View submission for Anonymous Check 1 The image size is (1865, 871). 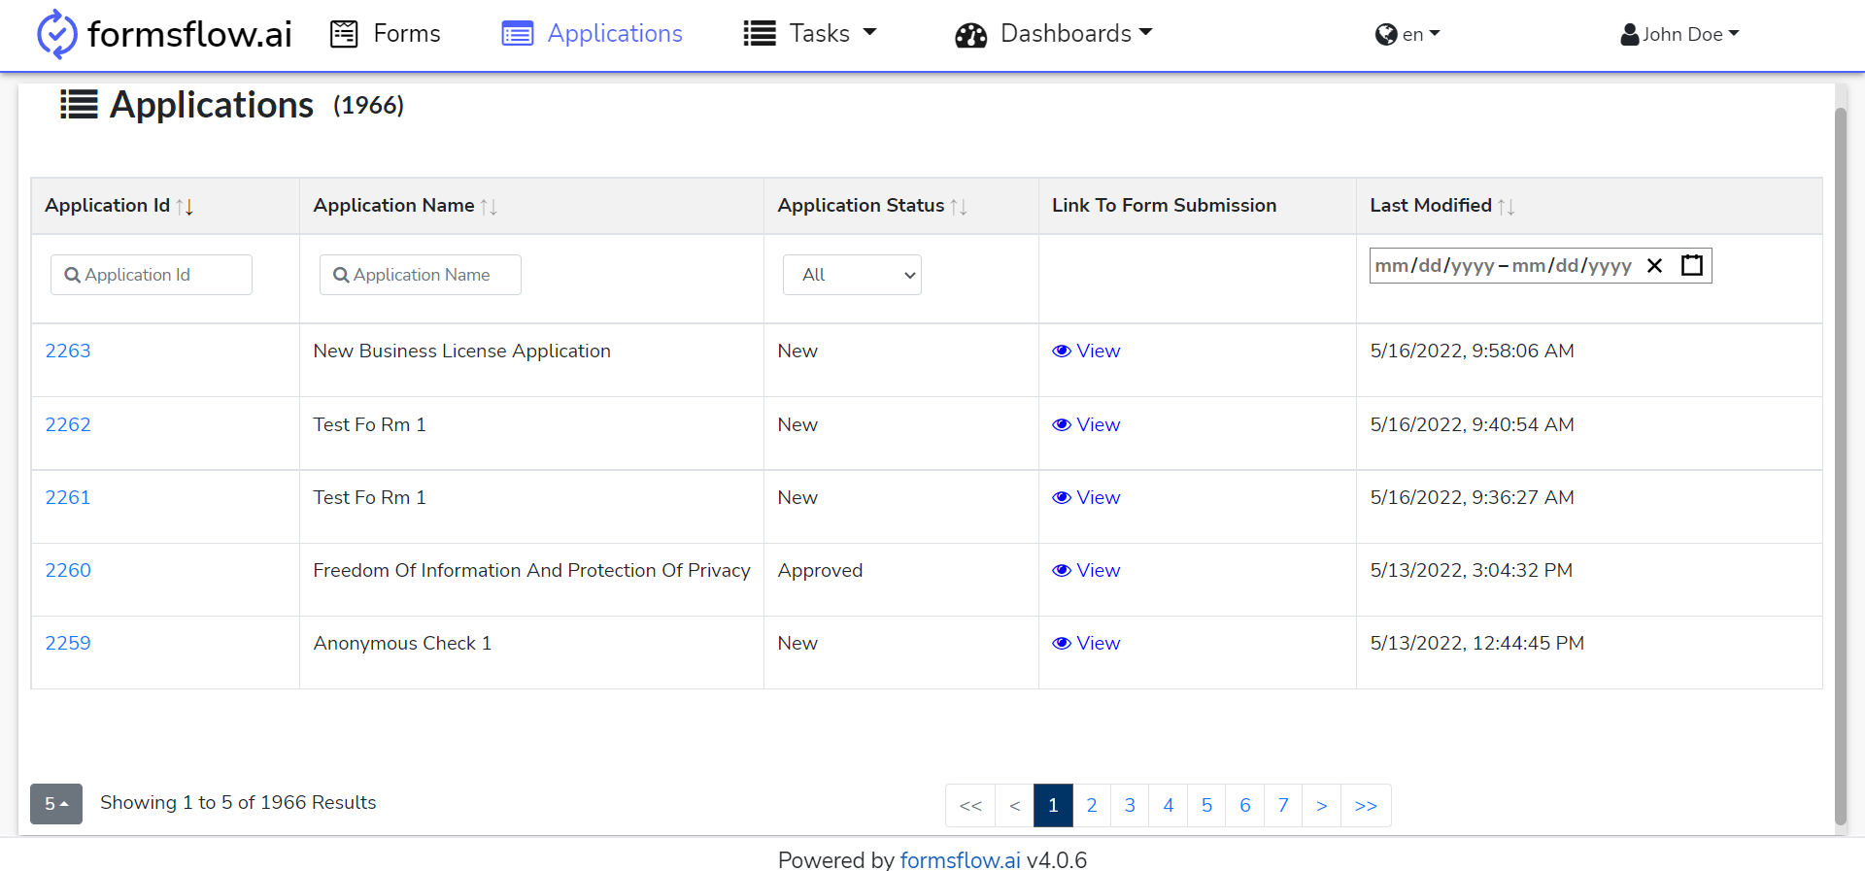(1086, 644)
